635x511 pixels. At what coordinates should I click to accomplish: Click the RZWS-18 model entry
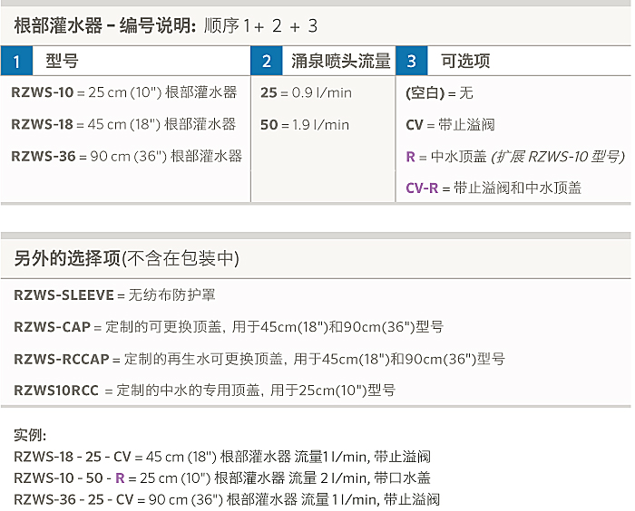coord(123,124)
